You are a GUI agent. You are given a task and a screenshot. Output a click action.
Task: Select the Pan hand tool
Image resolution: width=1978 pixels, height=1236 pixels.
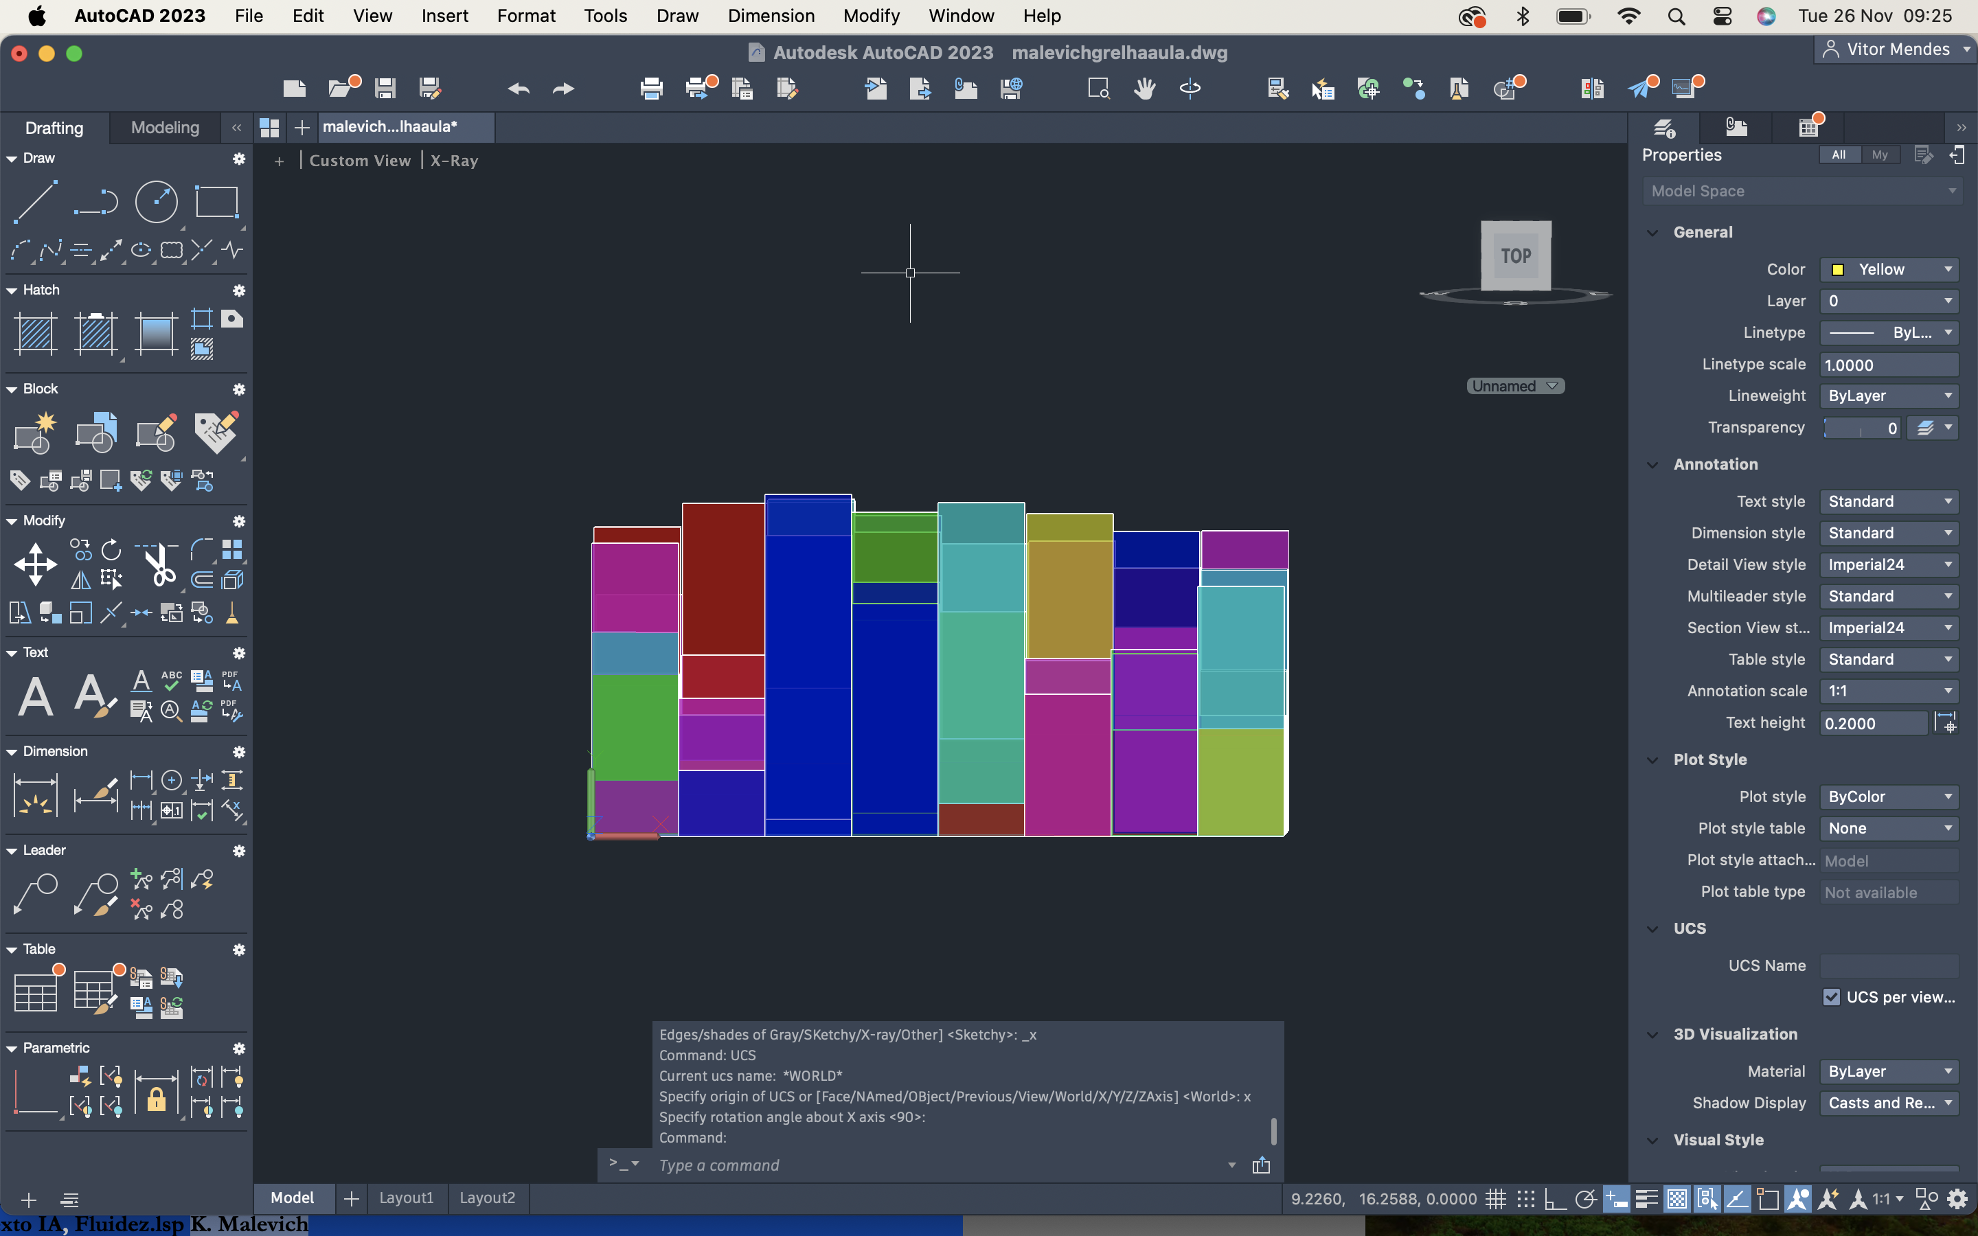1144,87
